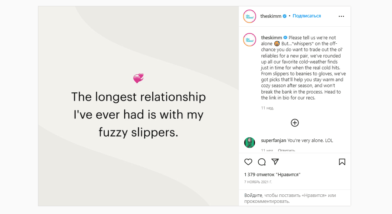This screenshot has height=214, width=392.
Task: Open the superfanjan commenter username
Action: coord(274,141)
